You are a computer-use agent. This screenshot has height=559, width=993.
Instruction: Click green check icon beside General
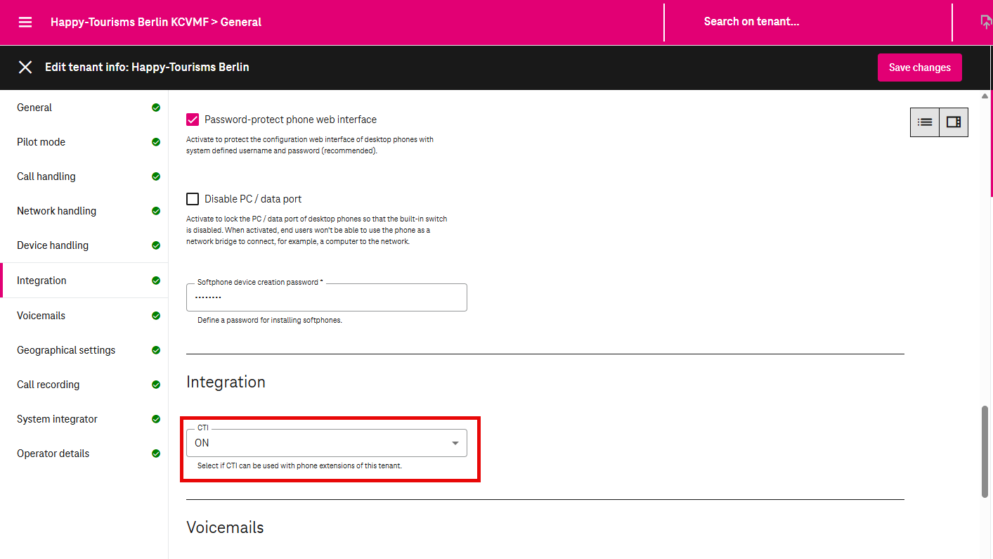(x=156, y=108)
